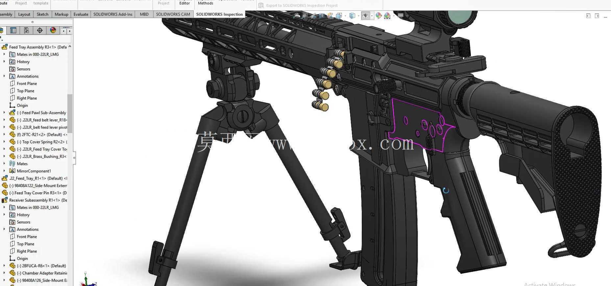Image resolution: width=611 pixels, height=286 pixels.
Task: Switch to the Markup tab
Action: click(x=61, y=14)
